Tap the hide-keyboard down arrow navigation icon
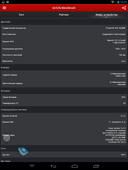The width and height of the screenshot is (128, 170). [x=32, y=166]
